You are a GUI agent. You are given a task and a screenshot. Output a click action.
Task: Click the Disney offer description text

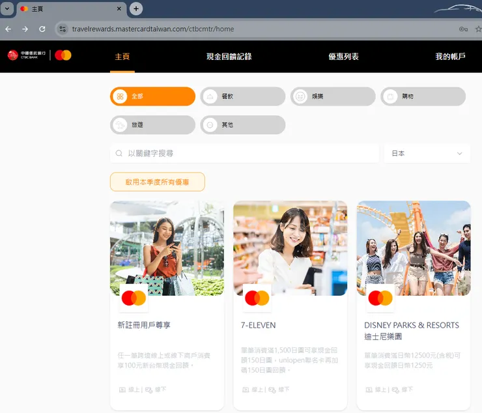412,360
